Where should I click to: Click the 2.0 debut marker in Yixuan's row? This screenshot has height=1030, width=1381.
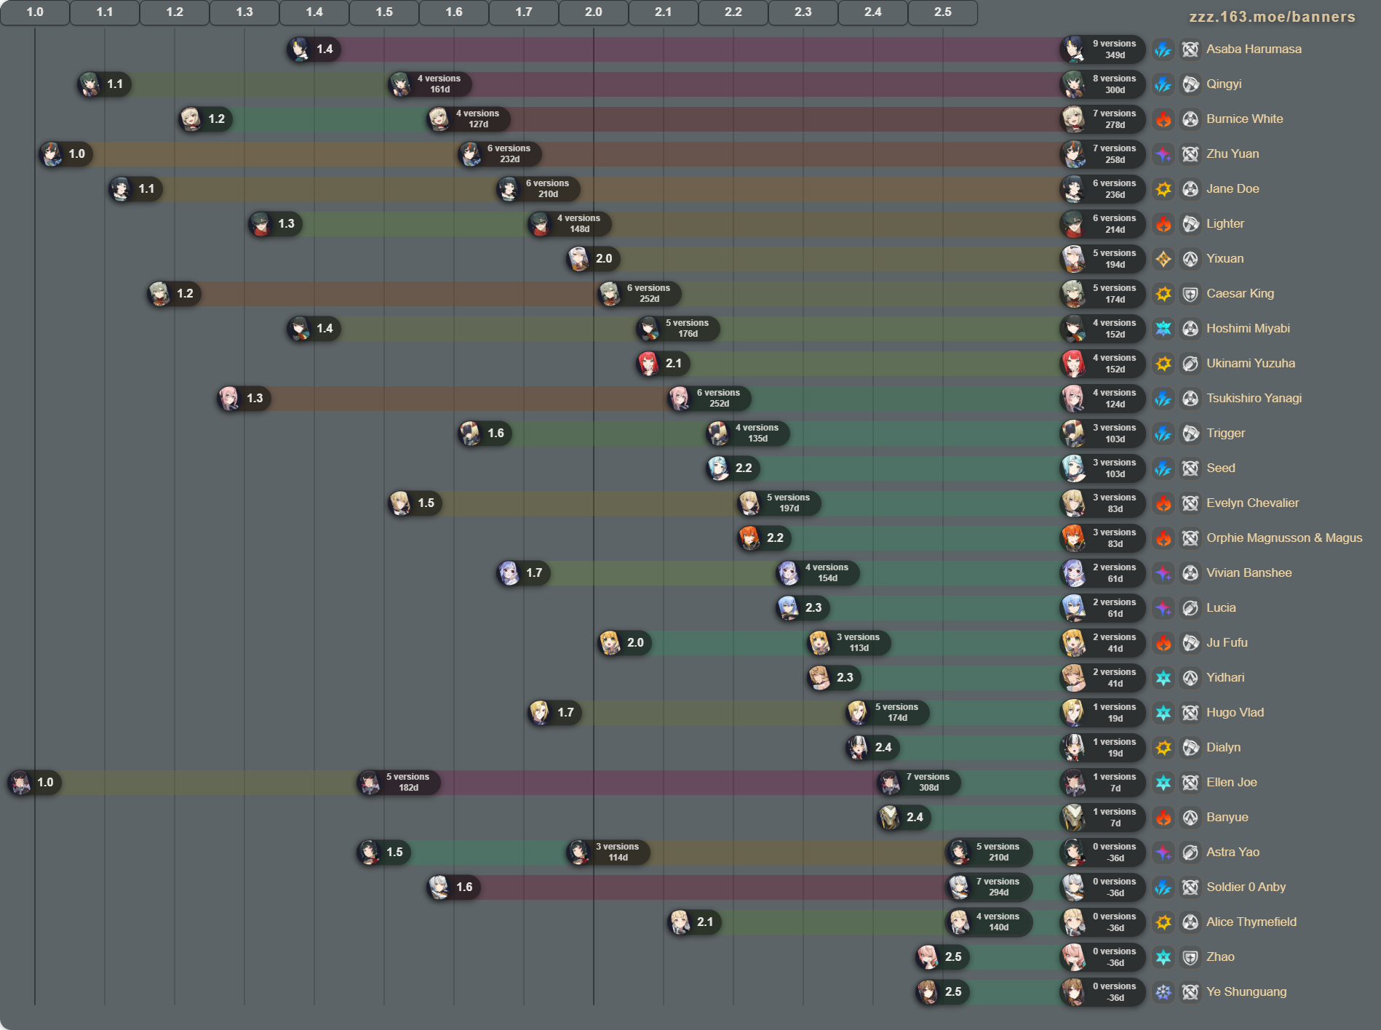[x=593, y=259]
